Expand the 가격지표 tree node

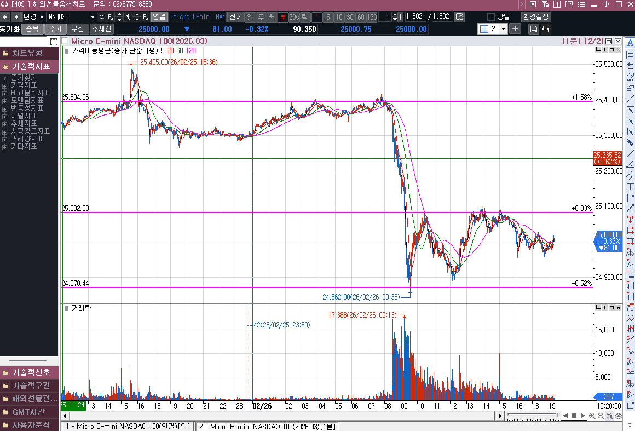[x=5, y=85]
